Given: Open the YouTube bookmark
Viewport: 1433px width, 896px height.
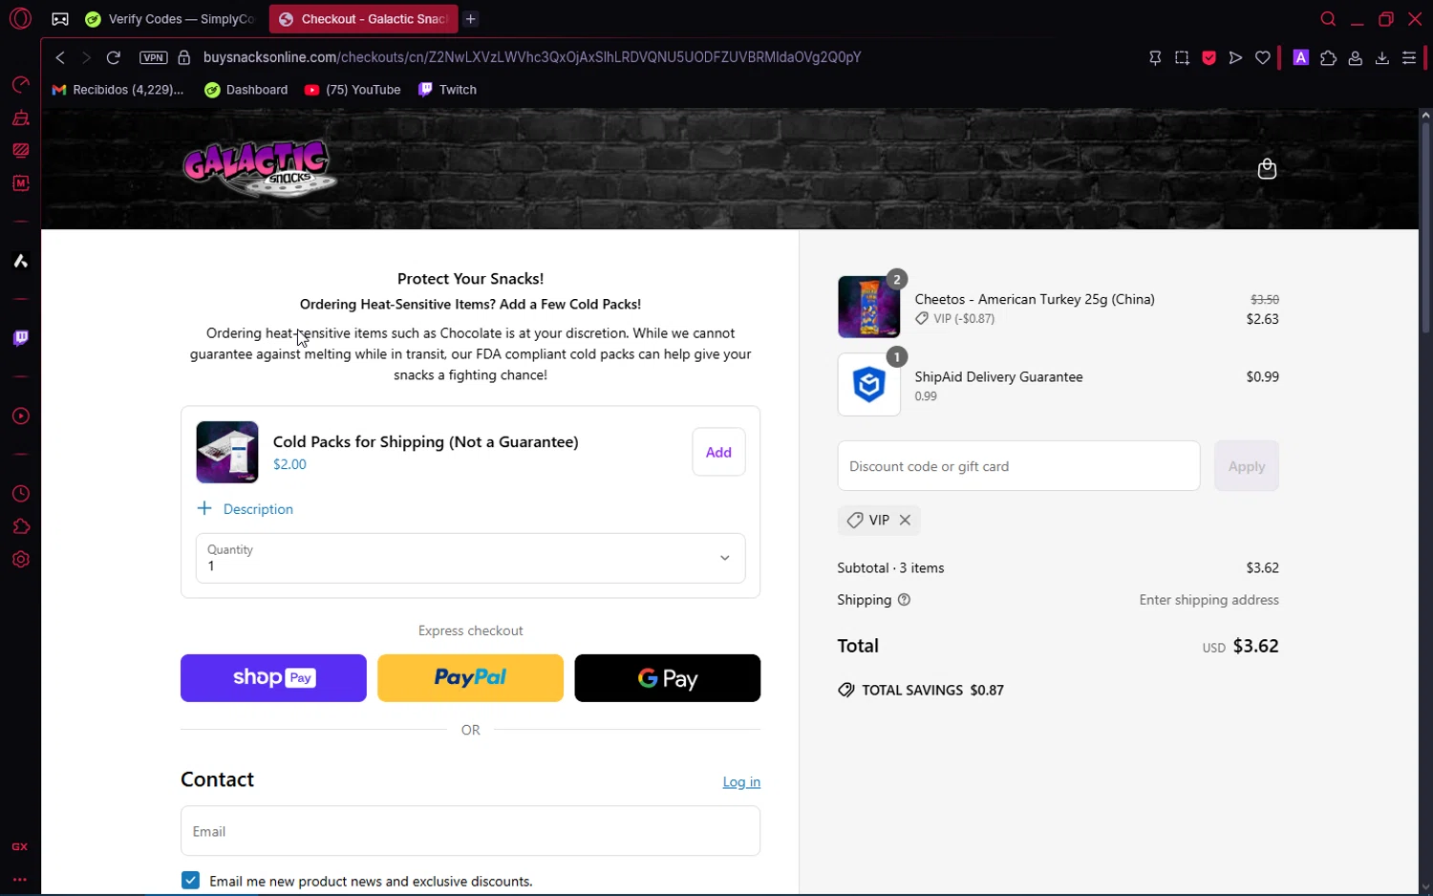Looking at the screenshot, I should click(x=353, y=90).
